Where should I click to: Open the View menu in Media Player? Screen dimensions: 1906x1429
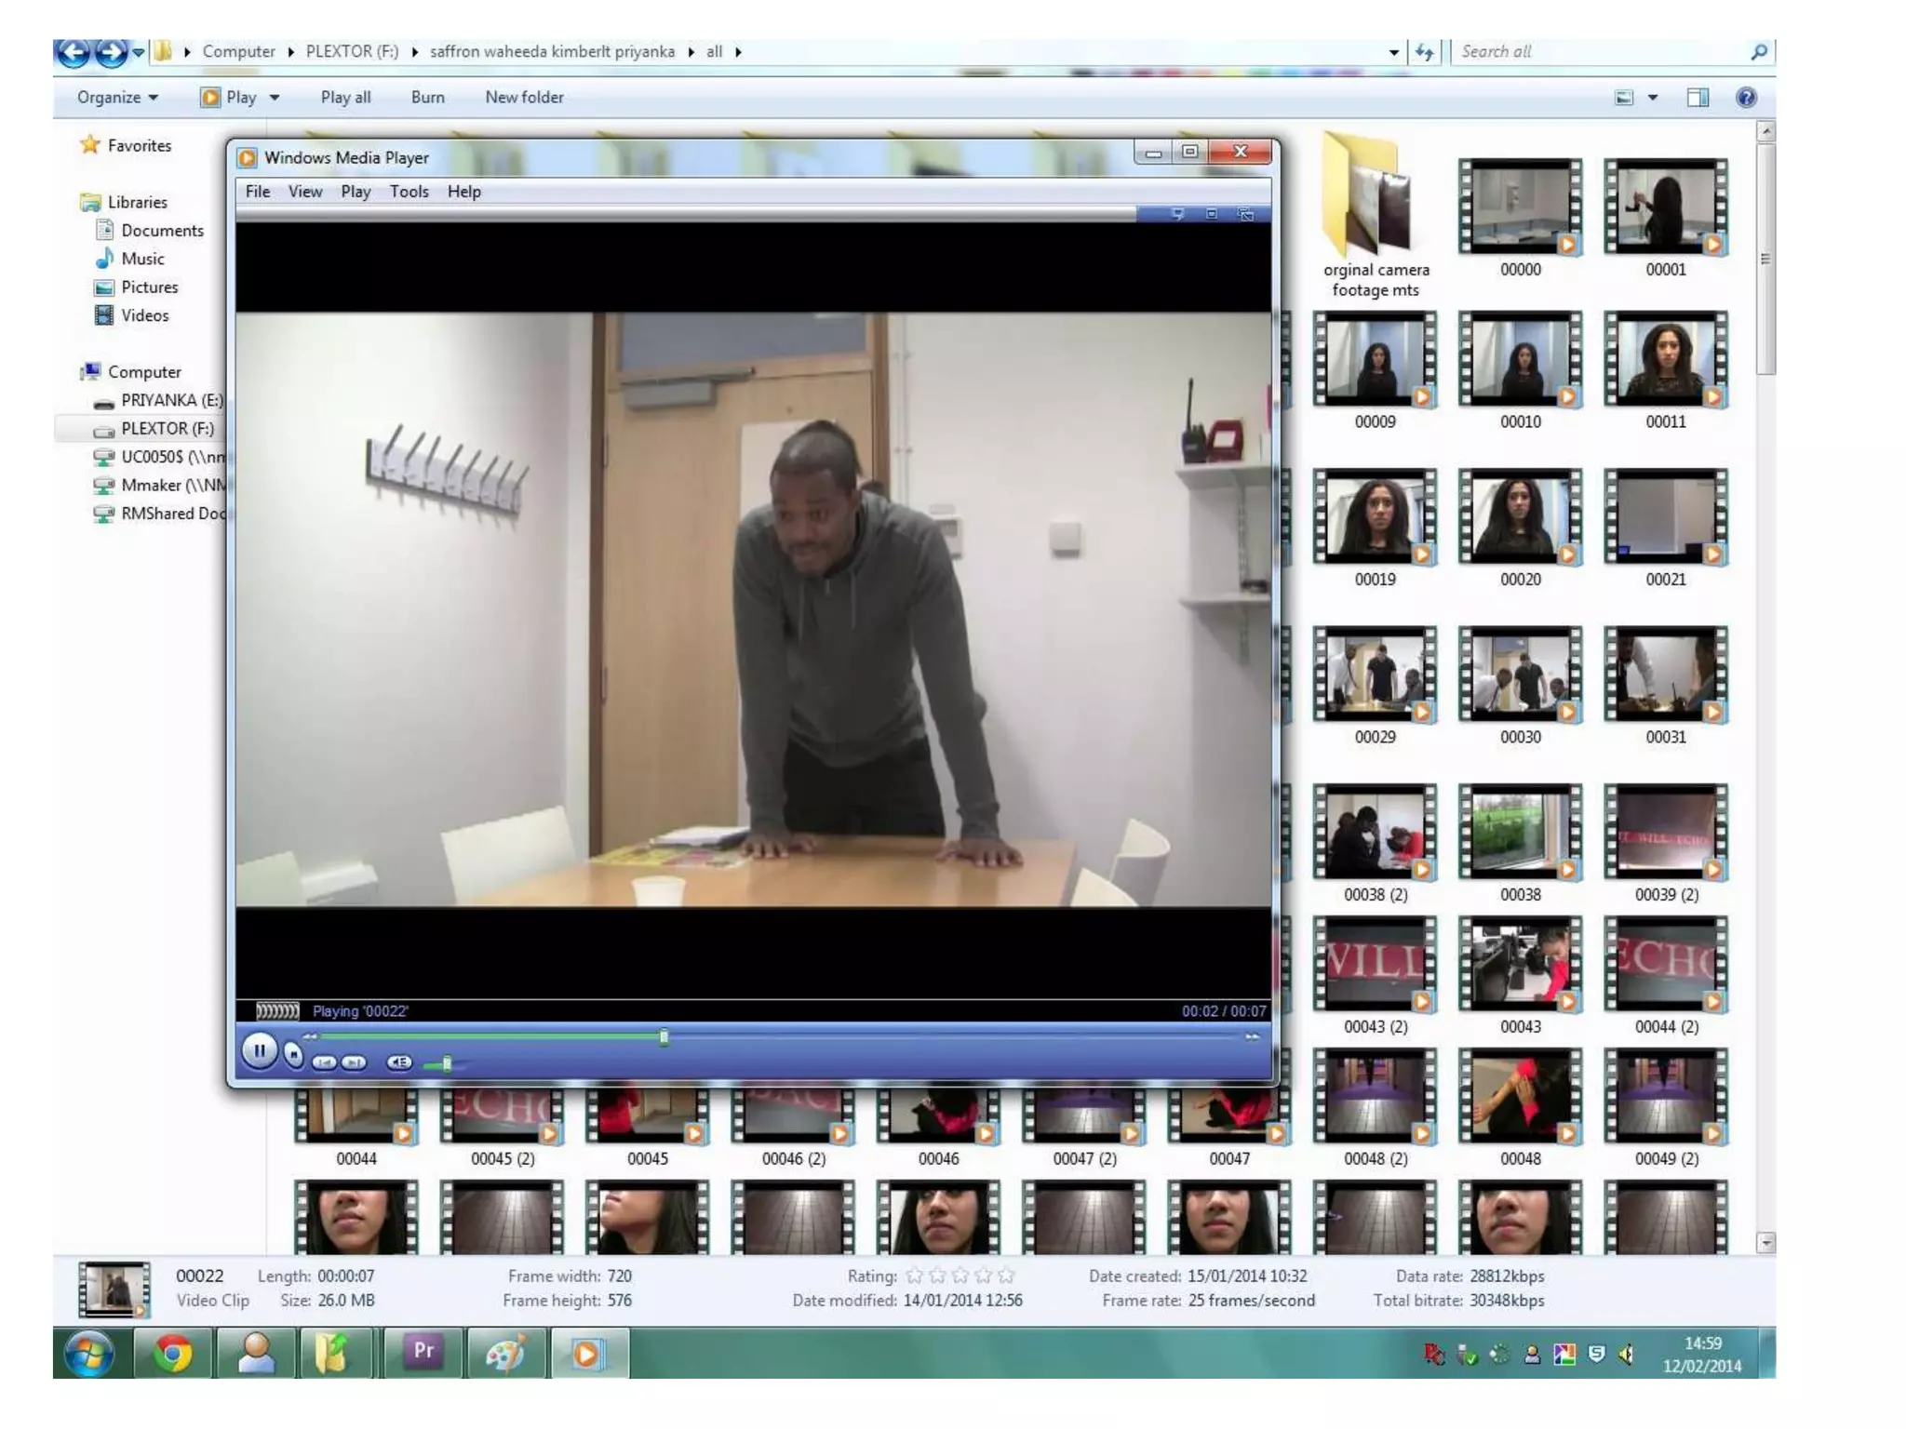click(x=304, y=192)
